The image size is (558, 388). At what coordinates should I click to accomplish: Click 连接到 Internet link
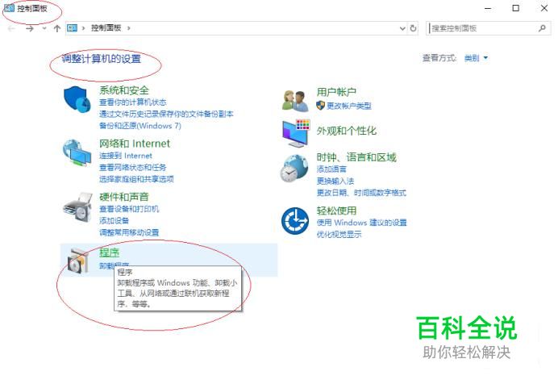click(126, 156)
